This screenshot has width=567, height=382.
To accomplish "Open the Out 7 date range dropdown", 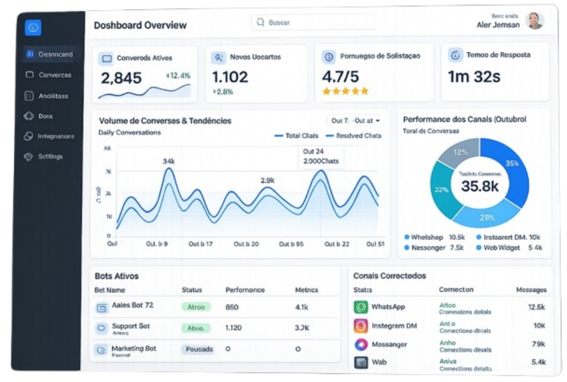I will 356,121.
